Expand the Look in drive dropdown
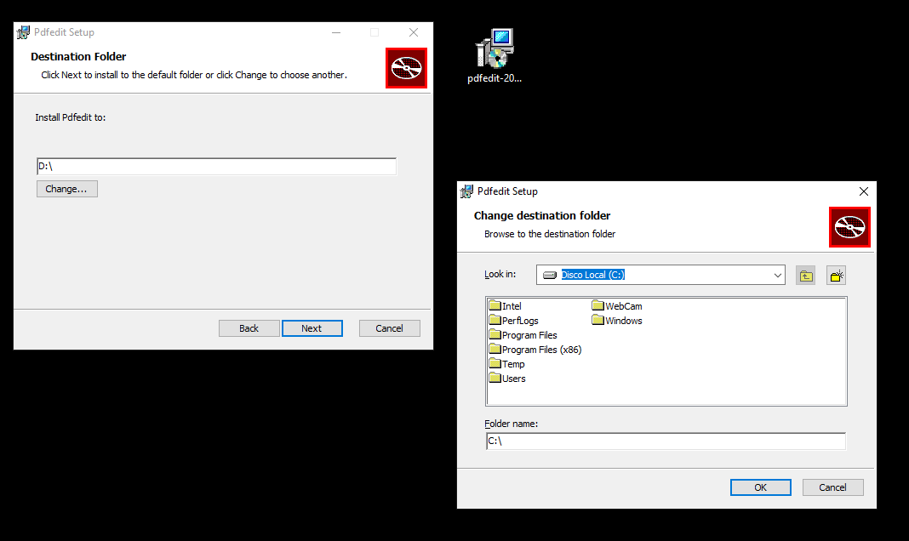The image size is (909, 541). 777,276
